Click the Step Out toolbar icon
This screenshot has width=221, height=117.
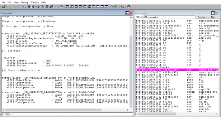click(x=52, y=7)
